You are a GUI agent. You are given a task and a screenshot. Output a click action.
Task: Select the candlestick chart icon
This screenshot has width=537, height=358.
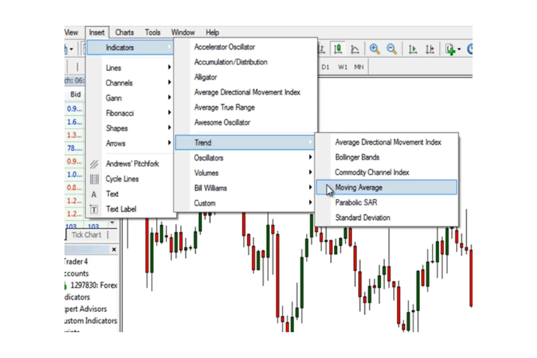coord(338,49)
